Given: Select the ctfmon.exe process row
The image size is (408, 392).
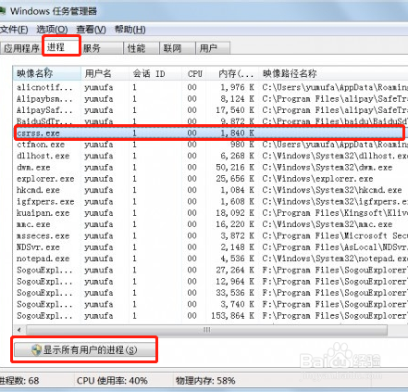Looking at the screenshot, I should tap(211, 145).
